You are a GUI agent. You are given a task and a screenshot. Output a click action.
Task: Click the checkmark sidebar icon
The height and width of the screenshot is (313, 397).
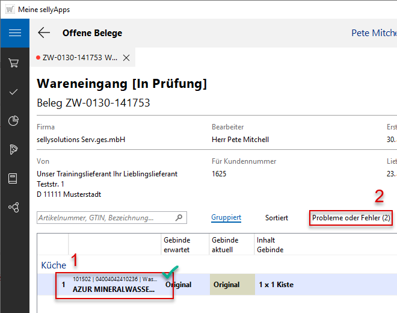(x=14, y=92)
